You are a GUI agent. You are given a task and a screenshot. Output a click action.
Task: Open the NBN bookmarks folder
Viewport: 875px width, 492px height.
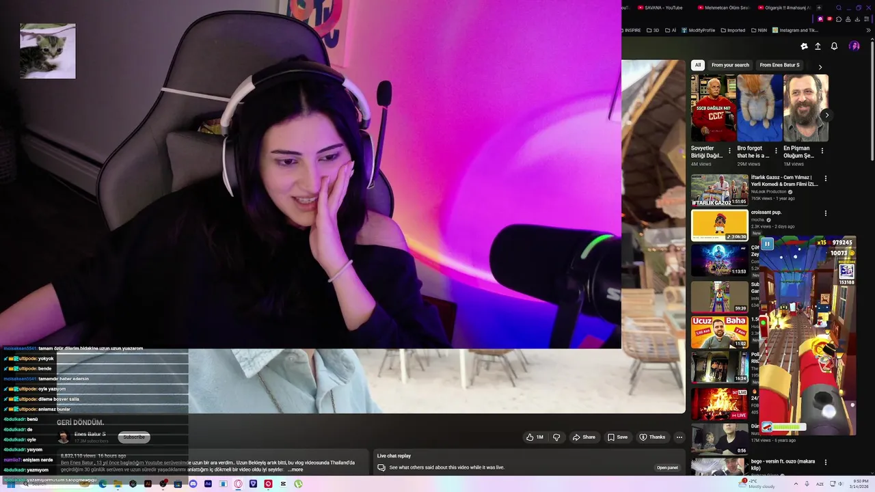click(x=759, y=30)
